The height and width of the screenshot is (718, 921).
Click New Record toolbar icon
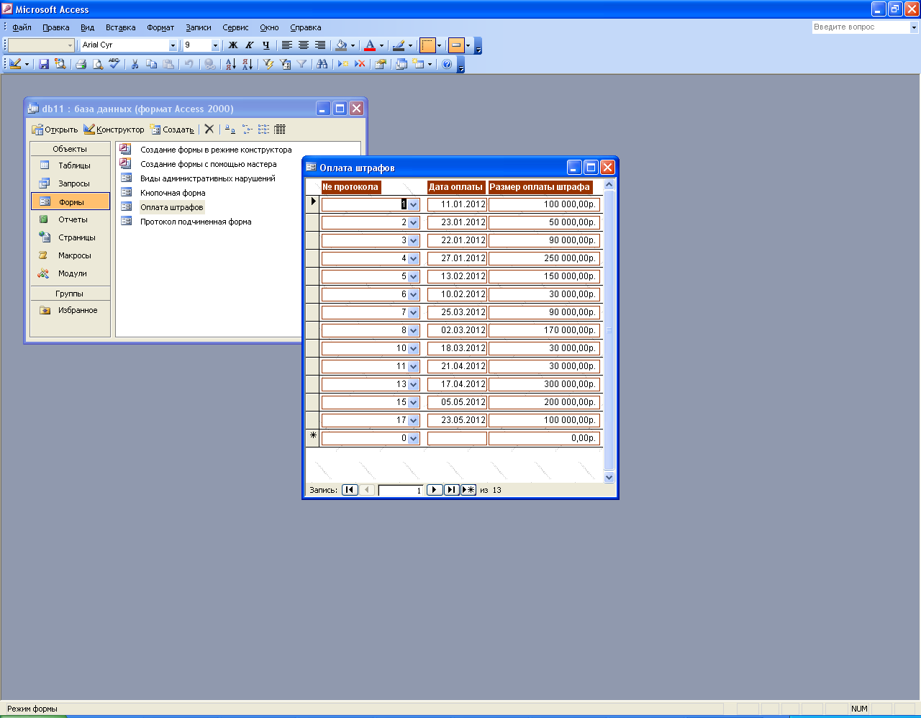[x=343, y=64]
